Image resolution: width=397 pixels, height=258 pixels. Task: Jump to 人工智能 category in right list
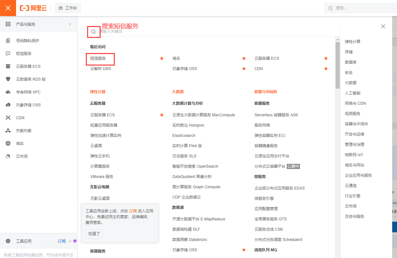coord(353,93)
